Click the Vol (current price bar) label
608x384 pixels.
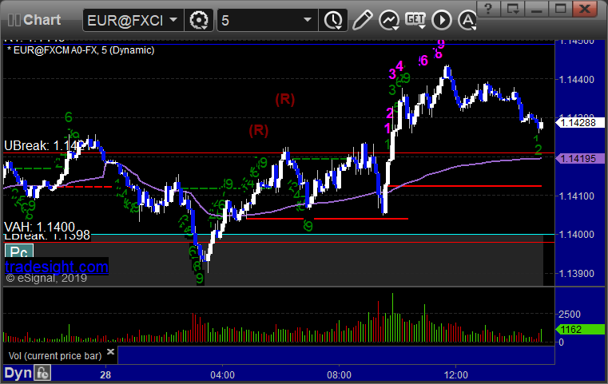(x=55, y=356)
